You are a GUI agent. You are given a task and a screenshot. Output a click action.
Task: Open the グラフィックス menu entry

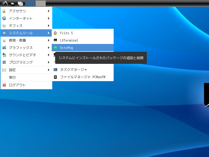coord(26,48)
